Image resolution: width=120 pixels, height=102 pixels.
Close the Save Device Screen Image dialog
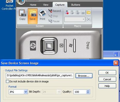click(116, 63)
